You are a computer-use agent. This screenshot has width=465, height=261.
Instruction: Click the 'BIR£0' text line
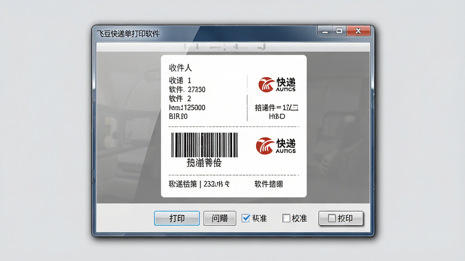click(x=178, y=116)
